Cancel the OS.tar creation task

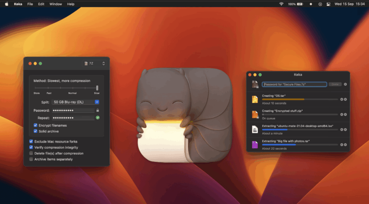[345, 99]
